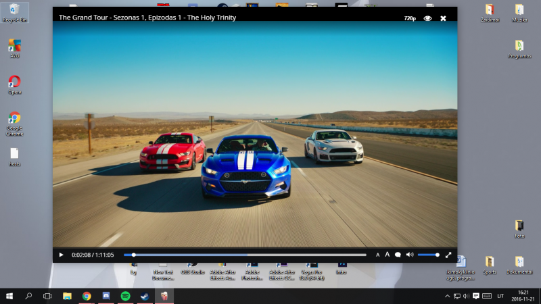Select the Programos folder on desktop
This screenshot has width=541, height=304.
click(519, 49)
